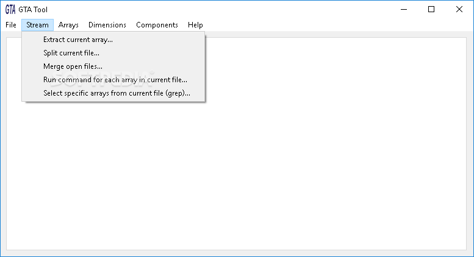Choose Extract current array...
This screenshot has height=257, width=474.
[x=113, y=40]
